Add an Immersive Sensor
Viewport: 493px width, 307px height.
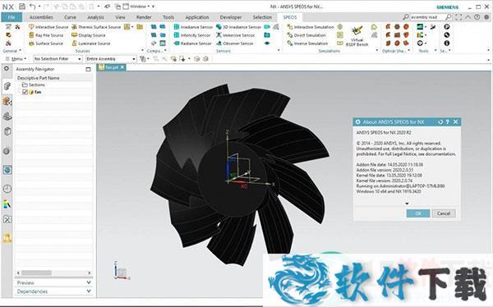[x=236, y=35]
